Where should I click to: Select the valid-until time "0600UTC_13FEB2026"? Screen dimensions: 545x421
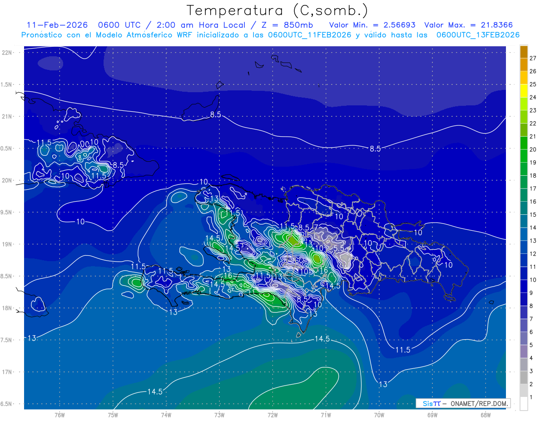click(x=478, y=35)
